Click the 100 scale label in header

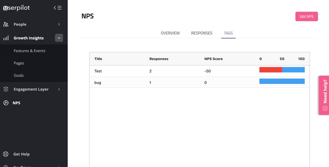(301, 59)
